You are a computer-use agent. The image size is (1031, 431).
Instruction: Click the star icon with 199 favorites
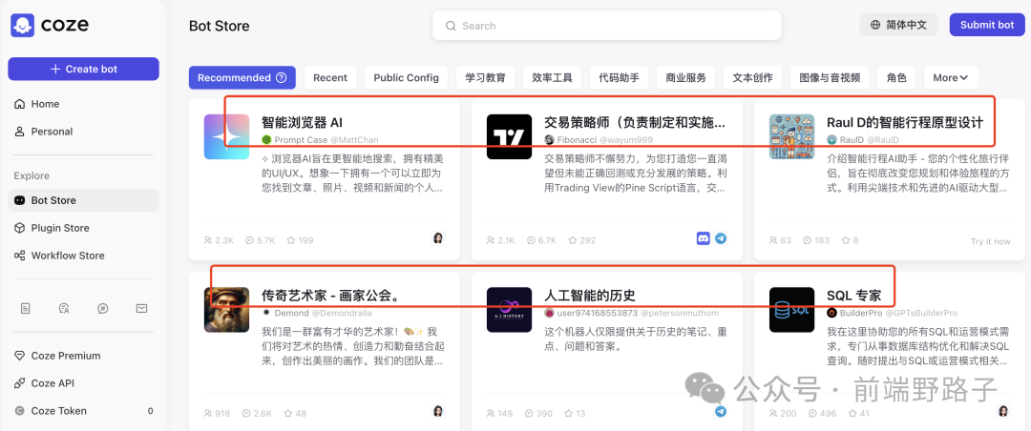pos(290,240)
